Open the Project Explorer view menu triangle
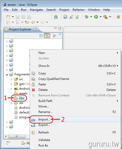Viewport: 122px width, 149px height. pyautogui.click(x=60, y=34)
